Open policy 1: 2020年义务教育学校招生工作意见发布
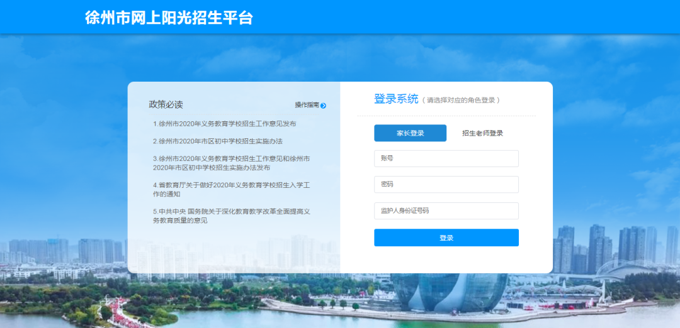Image resolution: width=680 pixels, height=328 pixels. pyautogui.click(x=224, y=124)
